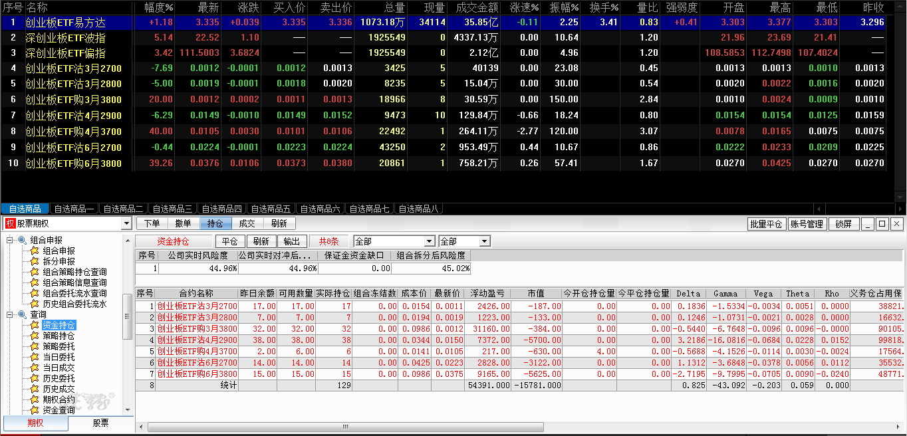Image resolution: width=907 pixels, height=436 pixels.
Task: Toggle the 持仓 view button in the toolbar
Action: (215, 224)
